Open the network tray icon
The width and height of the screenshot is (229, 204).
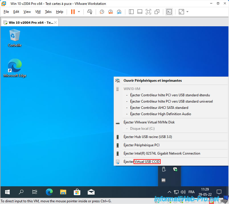[176, 192]
